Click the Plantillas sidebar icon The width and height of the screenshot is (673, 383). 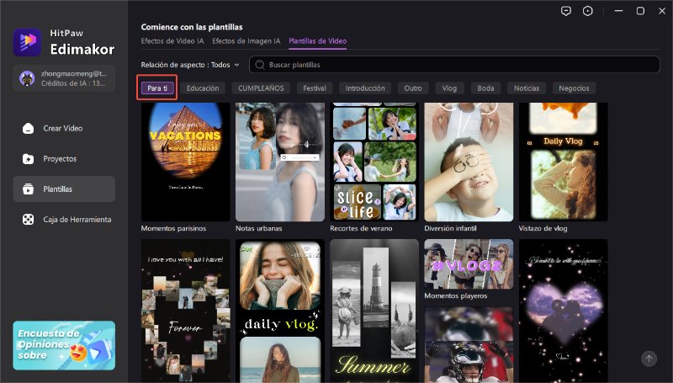28,189
